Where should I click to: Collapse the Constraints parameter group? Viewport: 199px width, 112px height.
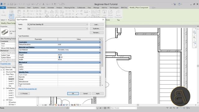pos(100,42)
